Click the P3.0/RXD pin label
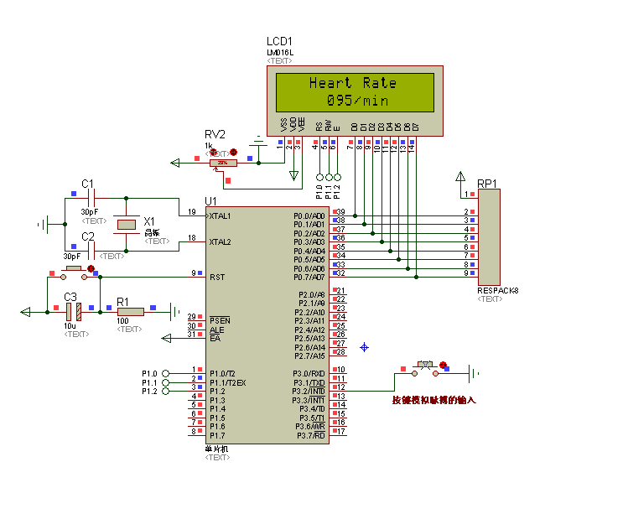This screenshot has height=519, width=628. [x=309, y=374]
